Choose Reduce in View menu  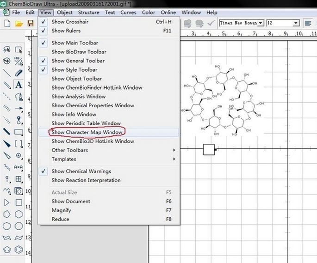[109, 219]
